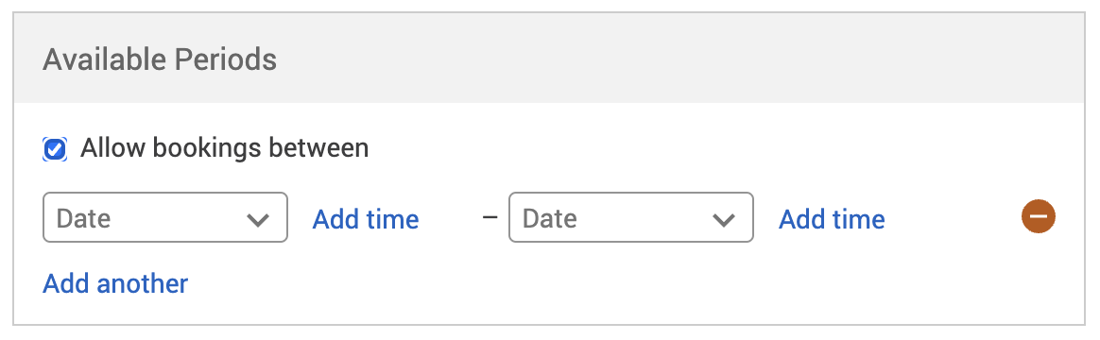Remove the booking period with minus icon
Screen dimensions: 1100x340
click(1039, 216)
